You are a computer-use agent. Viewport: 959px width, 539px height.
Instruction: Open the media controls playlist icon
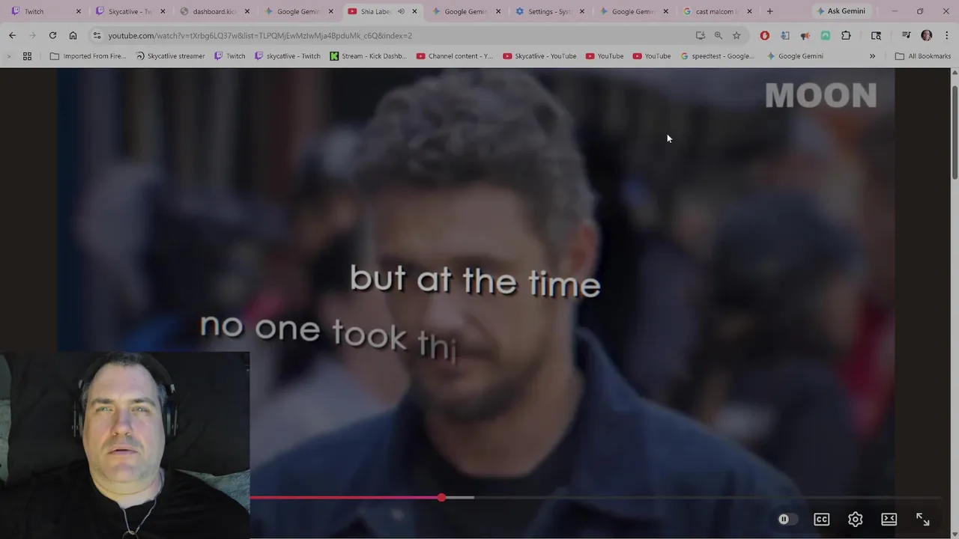[x=906, y=35]
